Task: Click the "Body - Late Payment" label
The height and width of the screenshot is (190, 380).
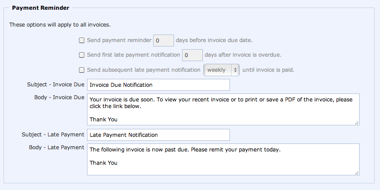Action: coord(56,147)
